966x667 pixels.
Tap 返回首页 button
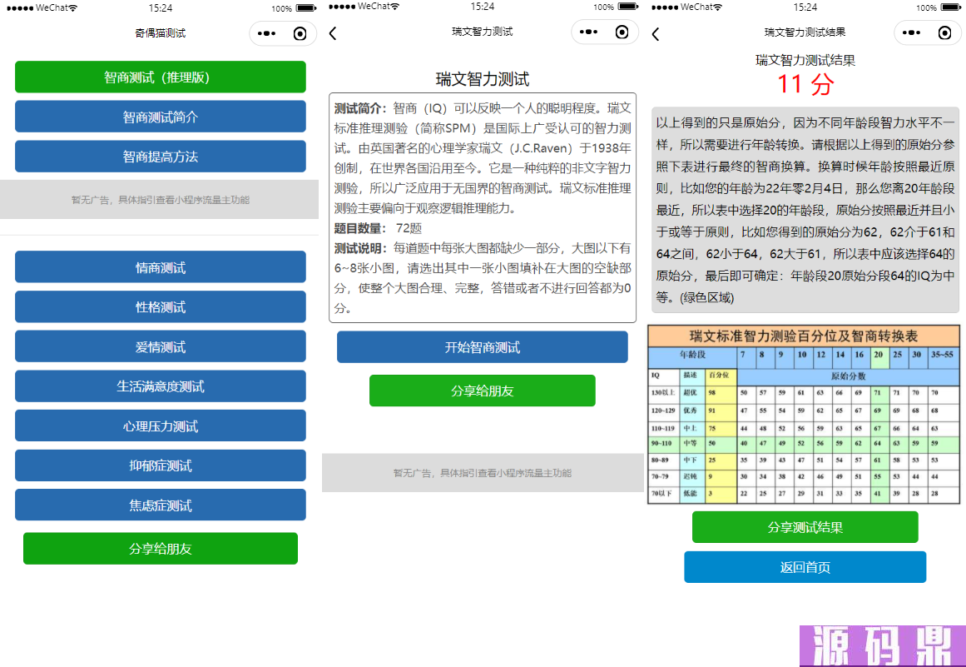(805, 567)
